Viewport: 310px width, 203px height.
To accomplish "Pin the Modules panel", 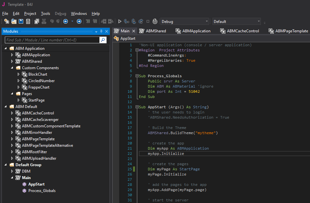I will click(101, 31).
